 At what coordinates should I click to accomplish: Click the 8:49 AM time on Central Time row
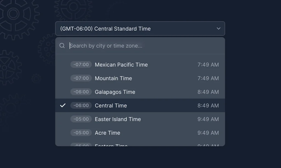(208, 106)
